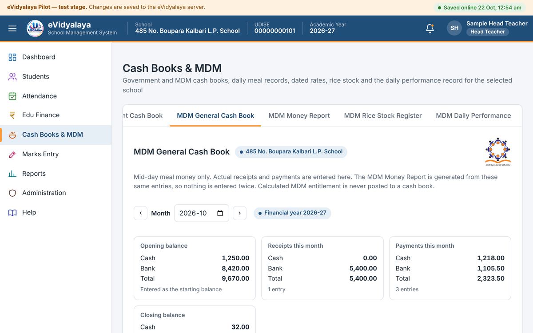Click the eVidyalaya Upasana logo
This screenshot has width=533, height=333.
35,28
